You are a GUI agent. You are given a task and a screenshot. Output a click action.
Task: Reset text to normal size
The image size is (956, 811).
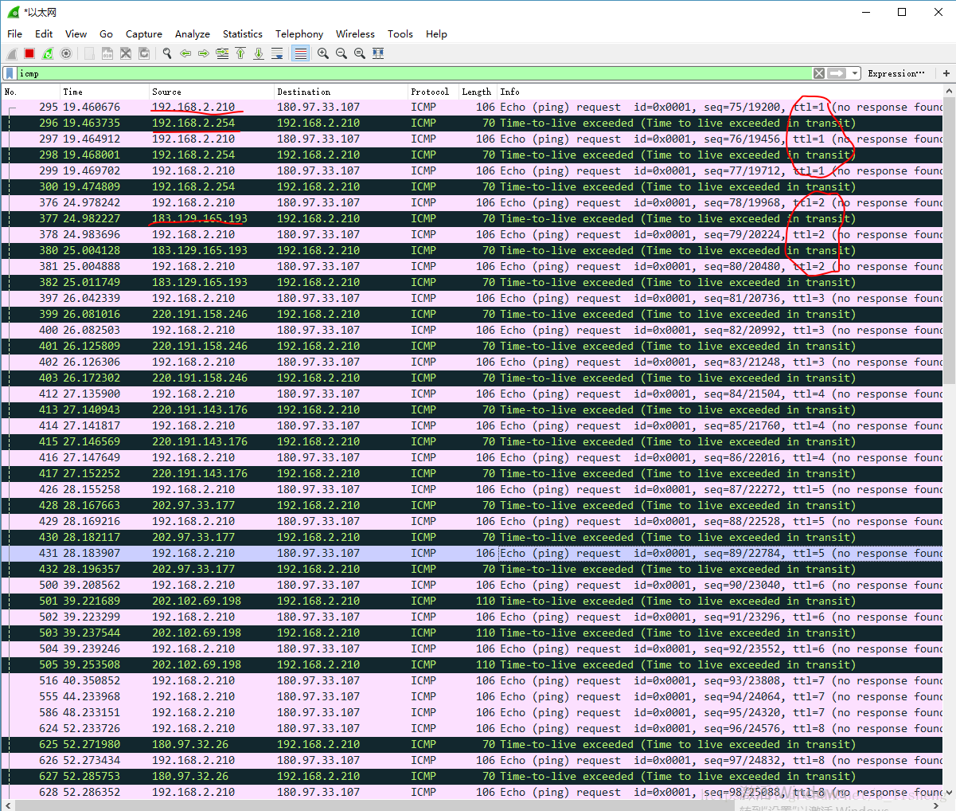tap(360, 53)
